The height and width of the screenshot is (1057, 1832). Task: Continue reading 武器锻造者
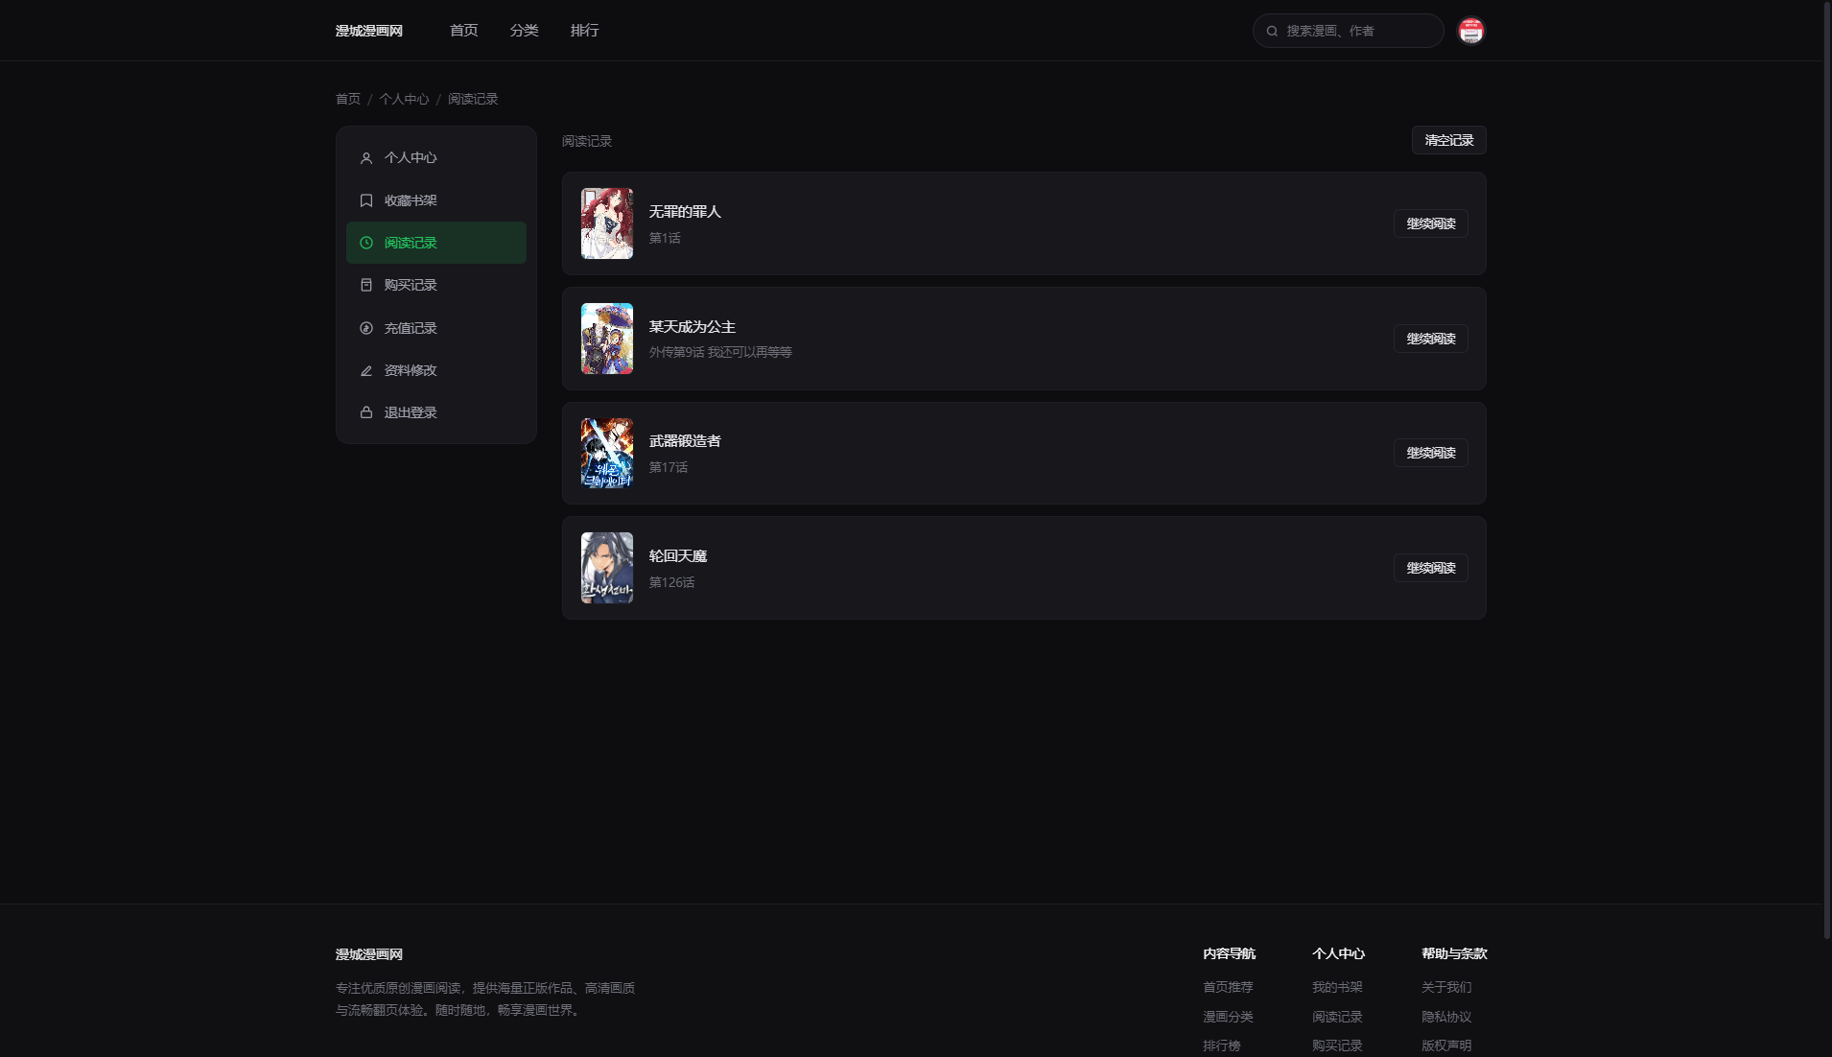click(x=1430, y=453)
